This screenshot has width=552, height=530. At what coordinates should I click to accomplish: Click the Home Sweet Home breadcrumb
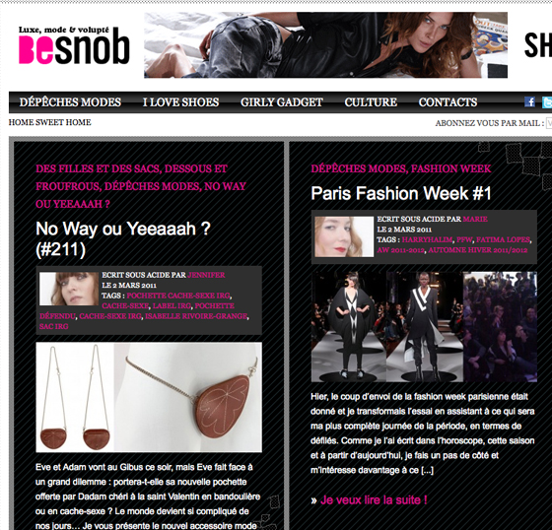coord(49,122)
